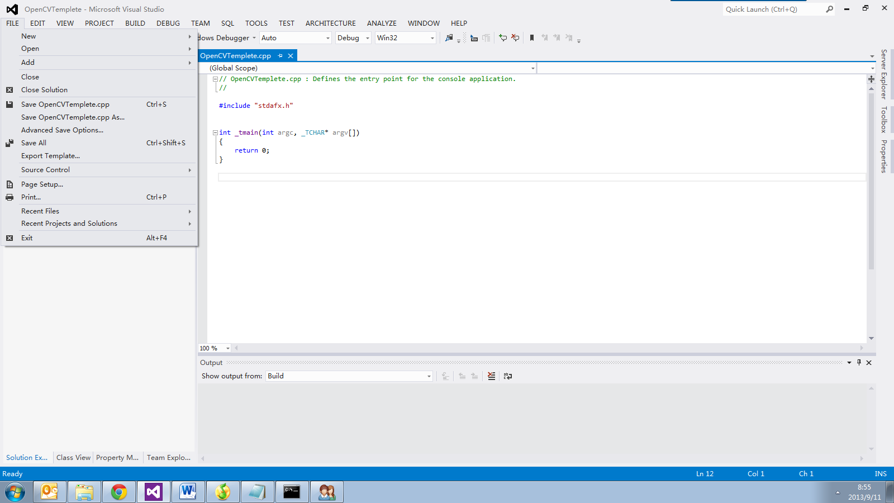Open the active files list dropdown arrow
Viewport: 894px width, 503px height.
872,56
